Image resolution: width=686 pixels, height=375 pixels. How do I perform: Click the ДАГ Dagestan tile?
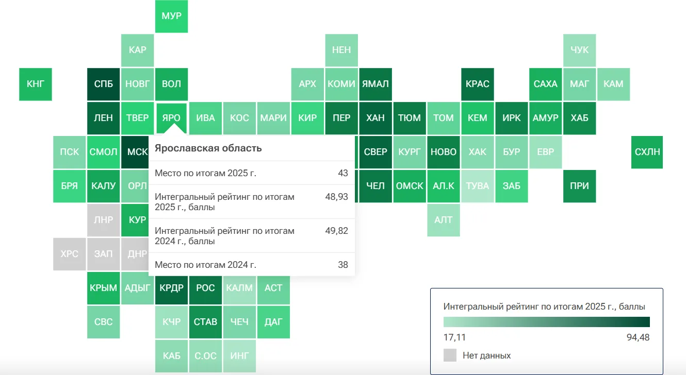tap(273, 322)
